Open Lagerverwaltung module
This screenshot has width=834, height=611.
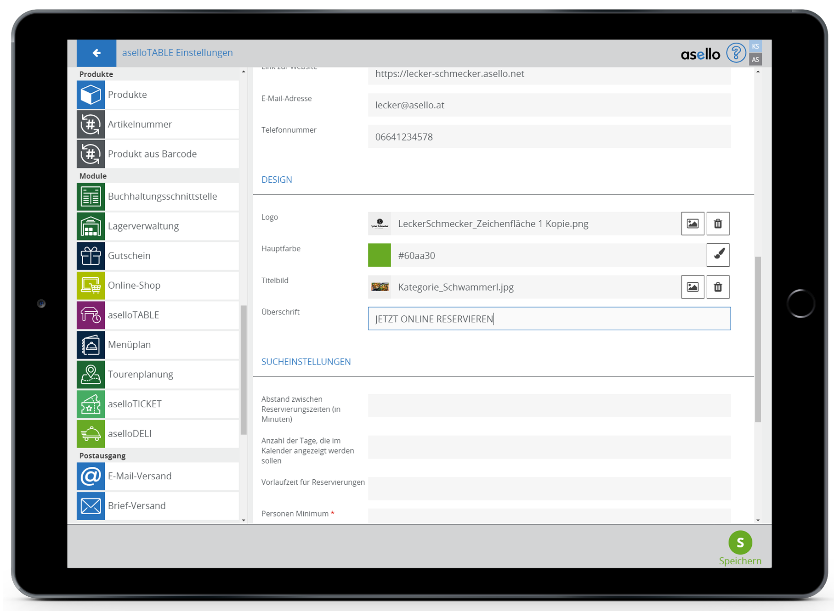(158, 226)
